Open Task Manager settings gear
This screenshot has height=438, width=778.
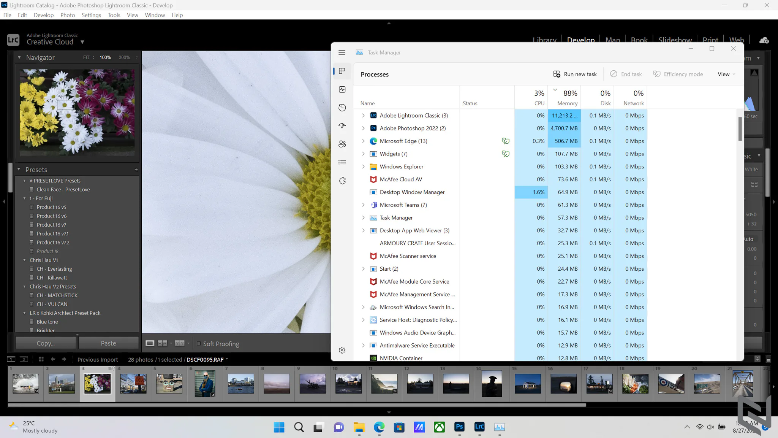point(342,350)
